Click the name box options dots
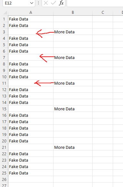123x187 pixels. point(38,3)
